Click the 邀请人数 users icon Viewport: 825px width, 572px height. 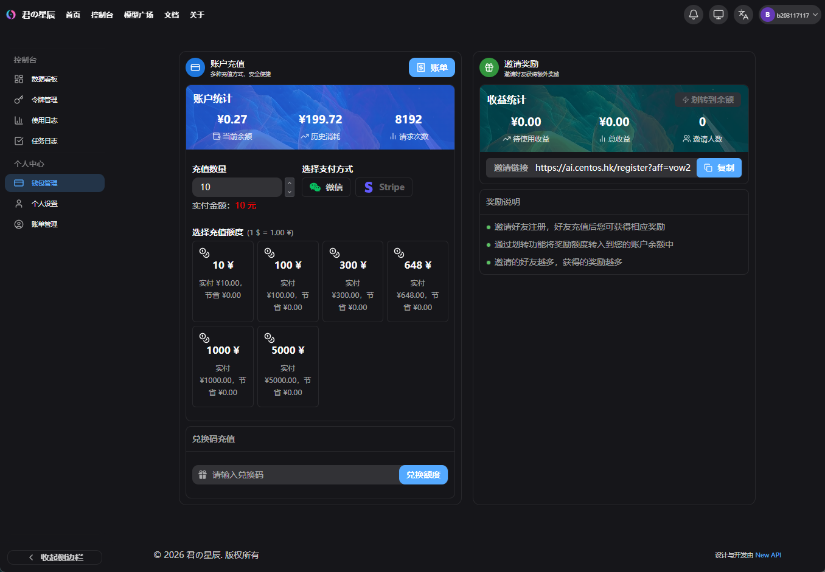(x=687, y=139)
